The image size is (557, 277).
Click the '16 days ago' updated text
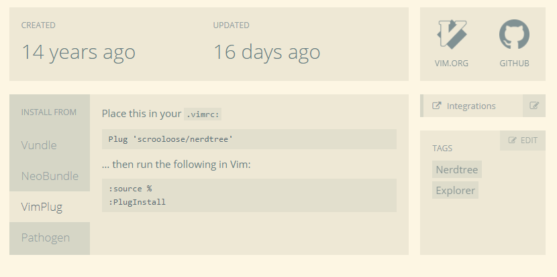point(267,52)
